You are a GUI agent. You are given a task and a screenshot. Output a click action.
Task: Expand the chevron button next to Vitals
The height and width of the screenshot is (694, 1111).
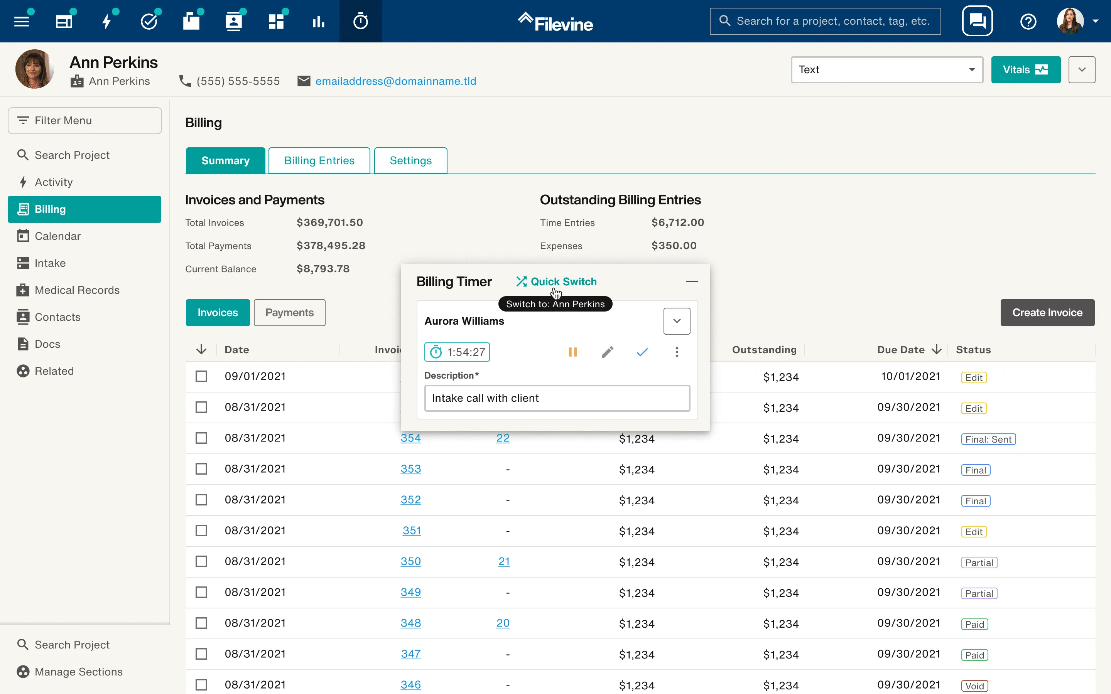click(x=1081, y=70)
